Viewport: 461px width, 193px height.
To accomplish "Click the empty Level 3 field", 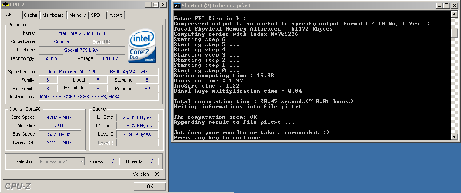I will click(x=138, y=142).
